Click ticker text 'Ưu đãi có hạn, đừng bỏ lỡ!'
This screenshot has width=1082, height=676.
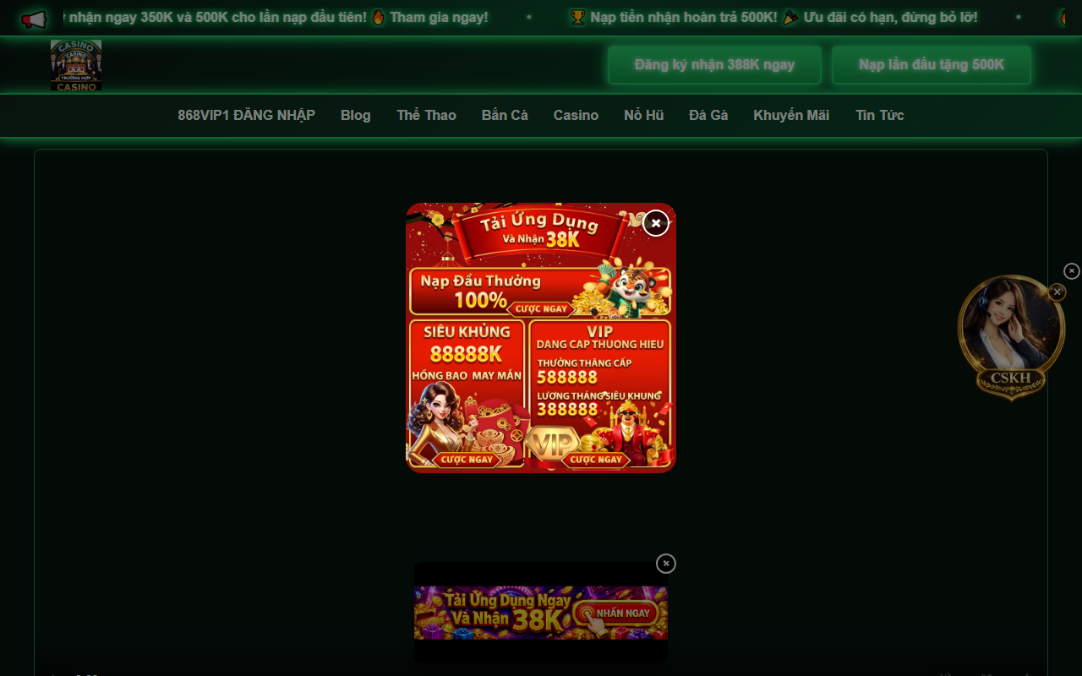click(x=891, y=17)
